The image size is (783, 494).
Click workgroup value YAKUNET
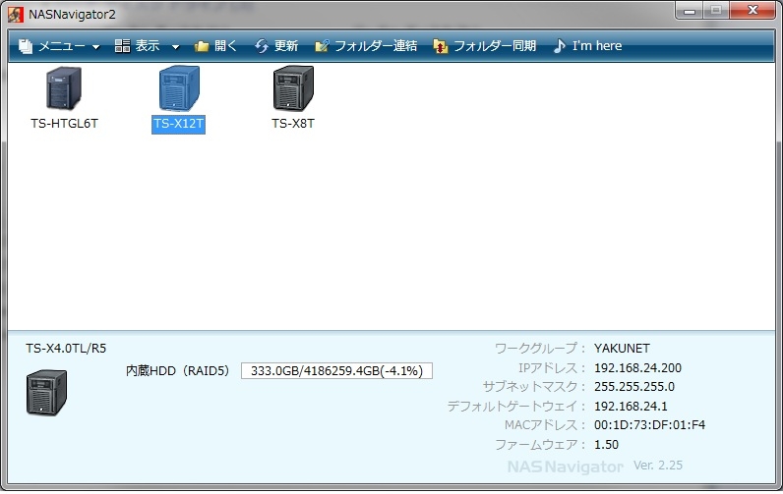622,349
